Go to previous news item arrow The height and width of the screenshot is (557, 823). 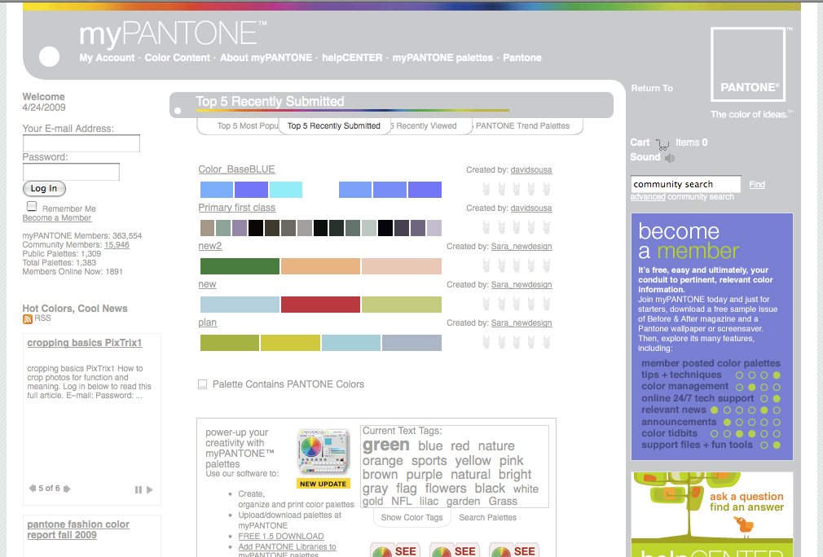click(33, 489)
